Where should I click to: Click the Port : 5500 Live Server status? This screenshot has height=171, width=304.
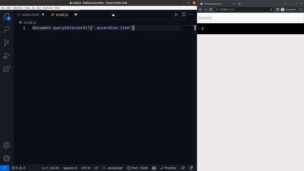coord(137,168)
